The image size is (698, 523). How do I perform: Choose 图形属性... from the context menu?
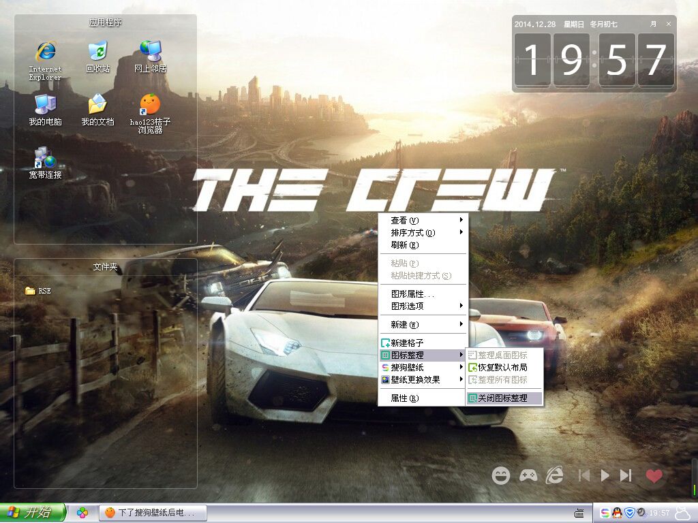coord(423,294)
